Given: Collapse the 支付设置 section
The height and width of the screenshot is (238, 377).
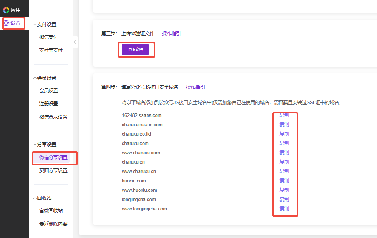Looking at the screenshot, I should coord(36,25).
